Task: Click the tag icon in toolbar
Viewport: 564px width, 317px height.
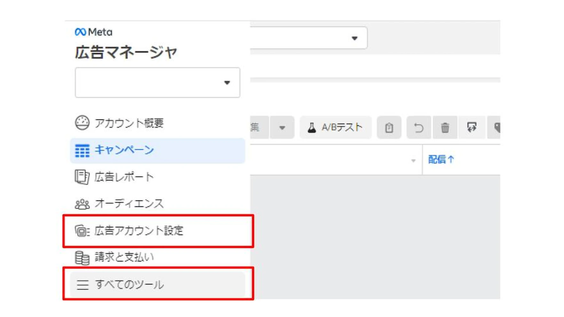Action: click(494, 128)
